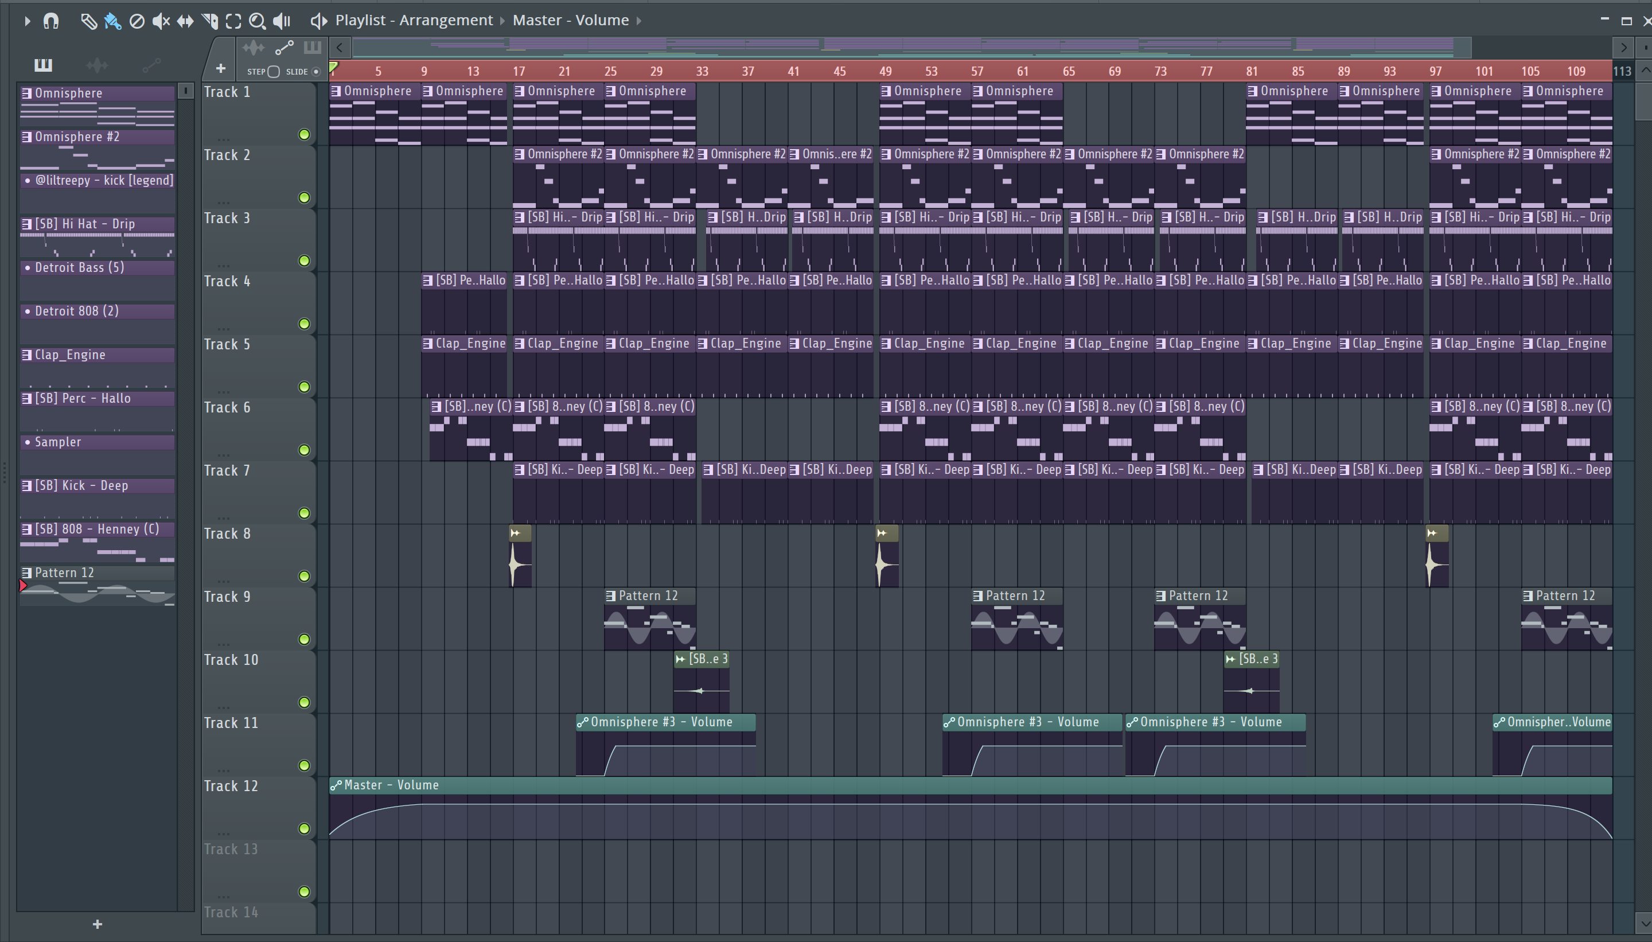Mute Track 12 with its green light
Image resolution: width=1652 pixels, height=942 pixels.
(x=304, y=829)
